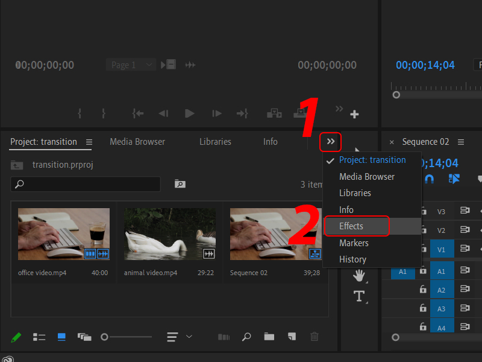482x362 pixels.
Task: Select the Type tool below the Hand tool
Action: pos(359,296)
